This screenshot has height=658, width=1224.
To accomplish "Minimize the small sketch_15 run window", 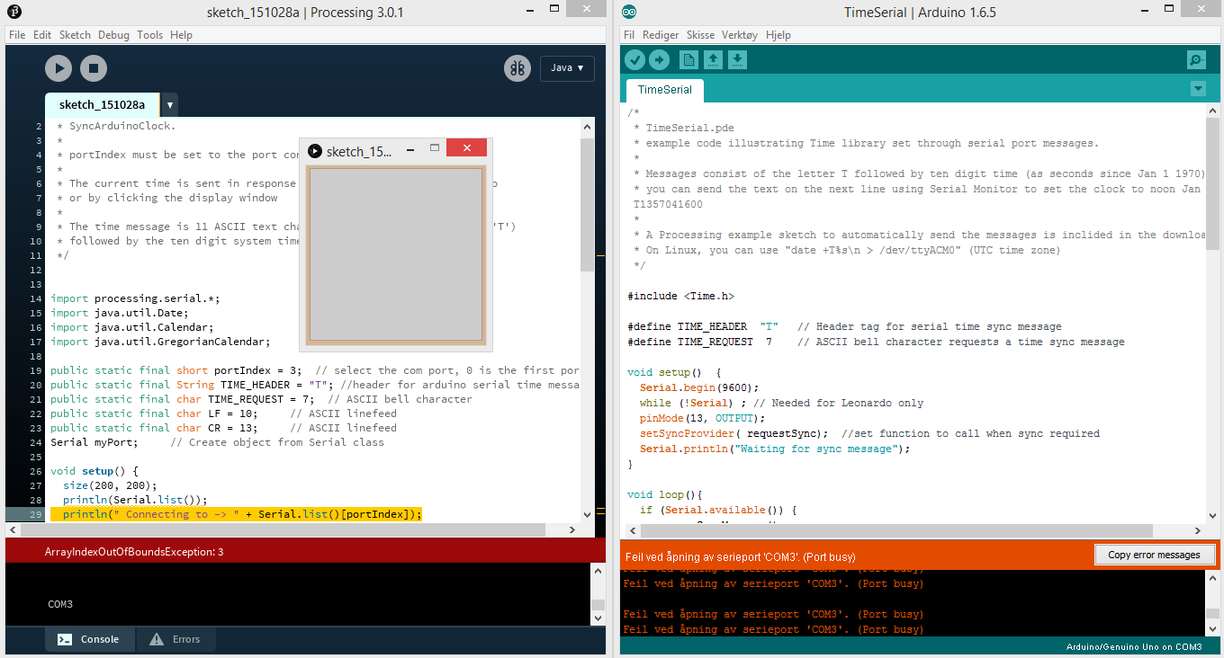I will [409, 148].
